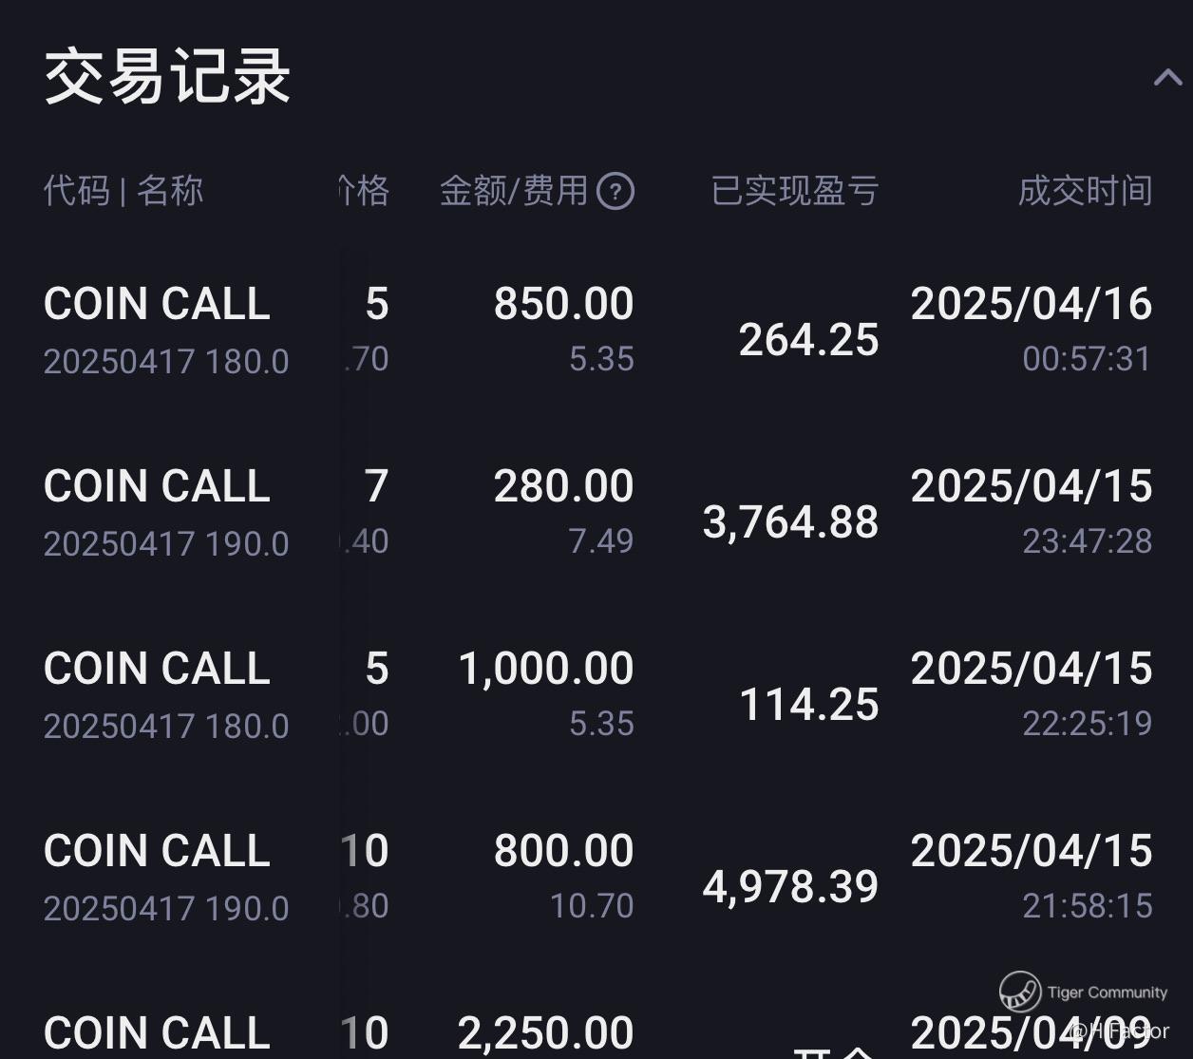Viewport: 1193px width, 1059px height.
Task: Click the Tiger Community watermark text
Action: tap(1108, 993)
